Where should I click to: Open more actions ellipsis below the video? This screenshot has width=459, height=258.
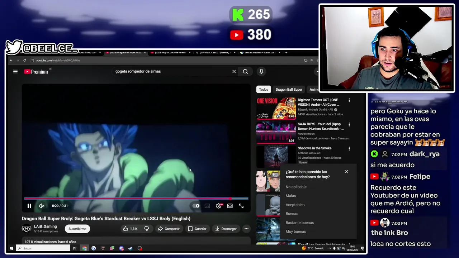tap(246, 229)
